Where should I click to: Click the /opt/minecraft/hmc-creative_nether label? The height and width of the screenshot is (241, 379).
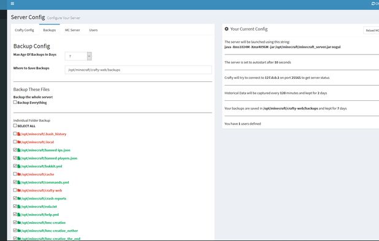coord(50,231)
